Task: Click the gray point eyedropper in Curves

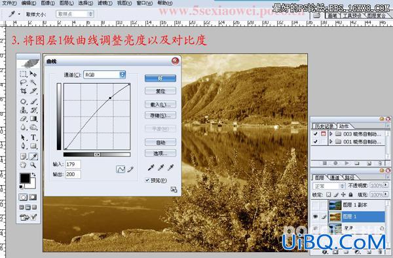Action: click(x=161, y=168)
